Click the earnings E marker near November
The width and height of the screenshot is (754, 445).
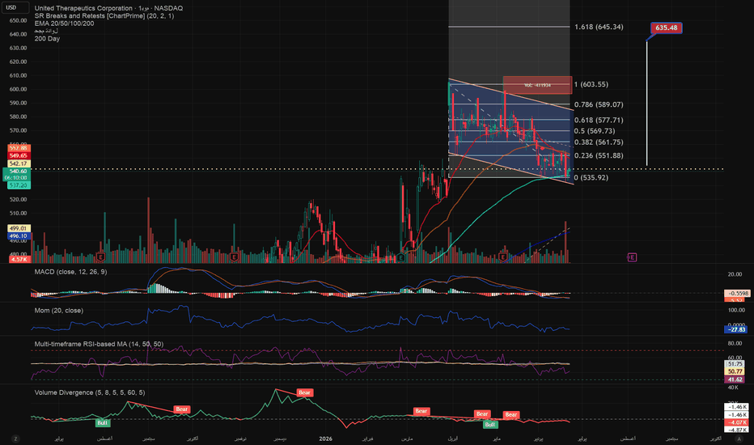pyautogui.click(x=234, y=257)
